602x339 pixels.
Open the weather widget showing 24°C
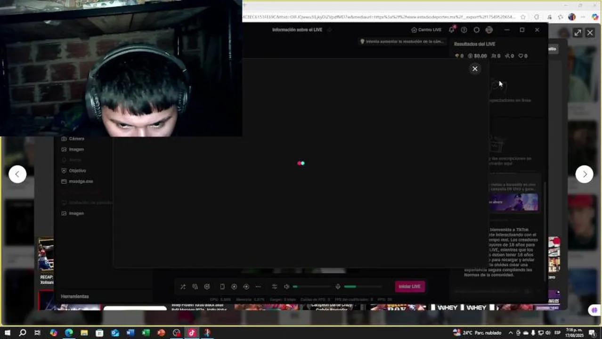pos(477,333)
